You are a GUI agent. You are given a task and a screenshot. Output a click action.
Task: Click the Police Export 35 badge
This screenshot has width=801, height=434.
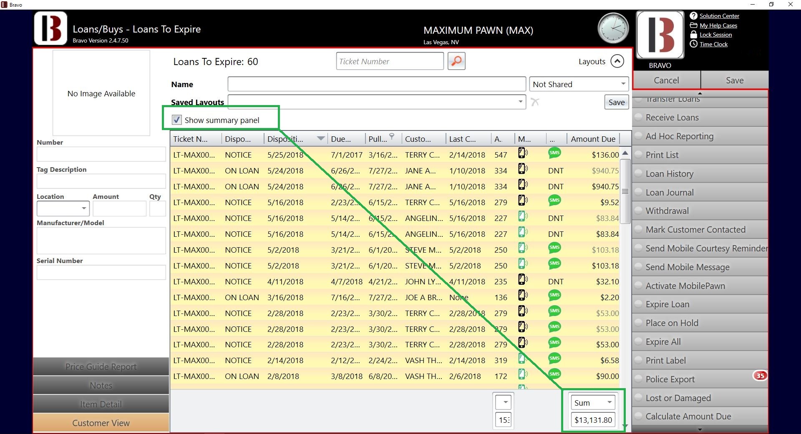point(760,376)
